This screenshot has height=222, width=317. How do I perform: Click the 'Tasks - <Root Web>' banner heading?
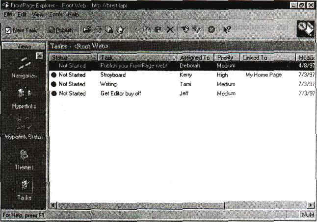point(79,46)
